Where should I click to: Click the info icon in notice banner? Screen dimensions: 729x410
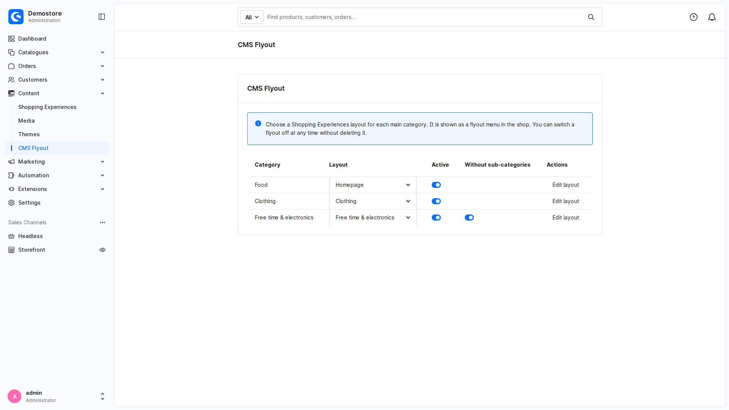[x=258, y=123]
